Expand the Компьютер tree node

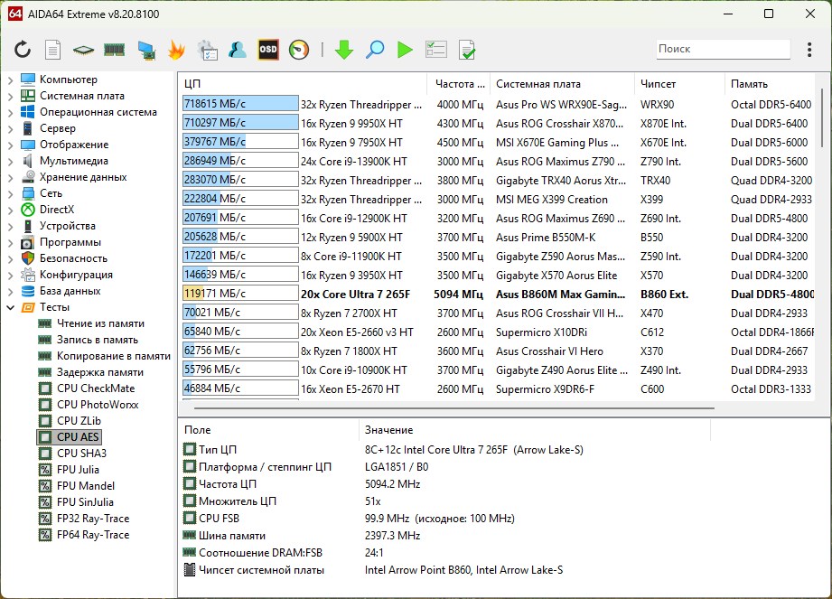pos(10,80)
